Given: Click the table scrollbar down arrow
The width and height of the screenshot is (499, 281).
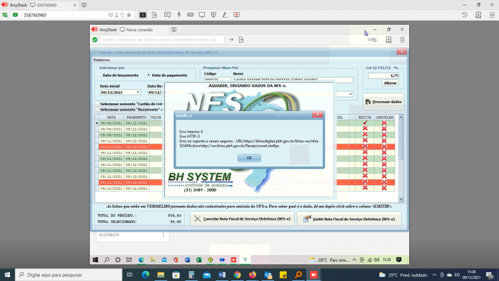Looking at the screenshot, I should pyautogui.click(x=401, y=200).
